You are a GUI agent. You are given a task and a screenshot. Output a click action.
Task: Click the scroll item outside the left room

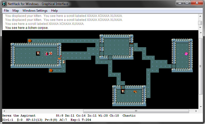pos(64,62)
